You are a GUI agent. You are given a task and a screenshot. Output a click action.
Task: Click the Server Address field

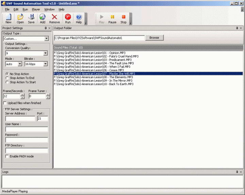point(20,119)
